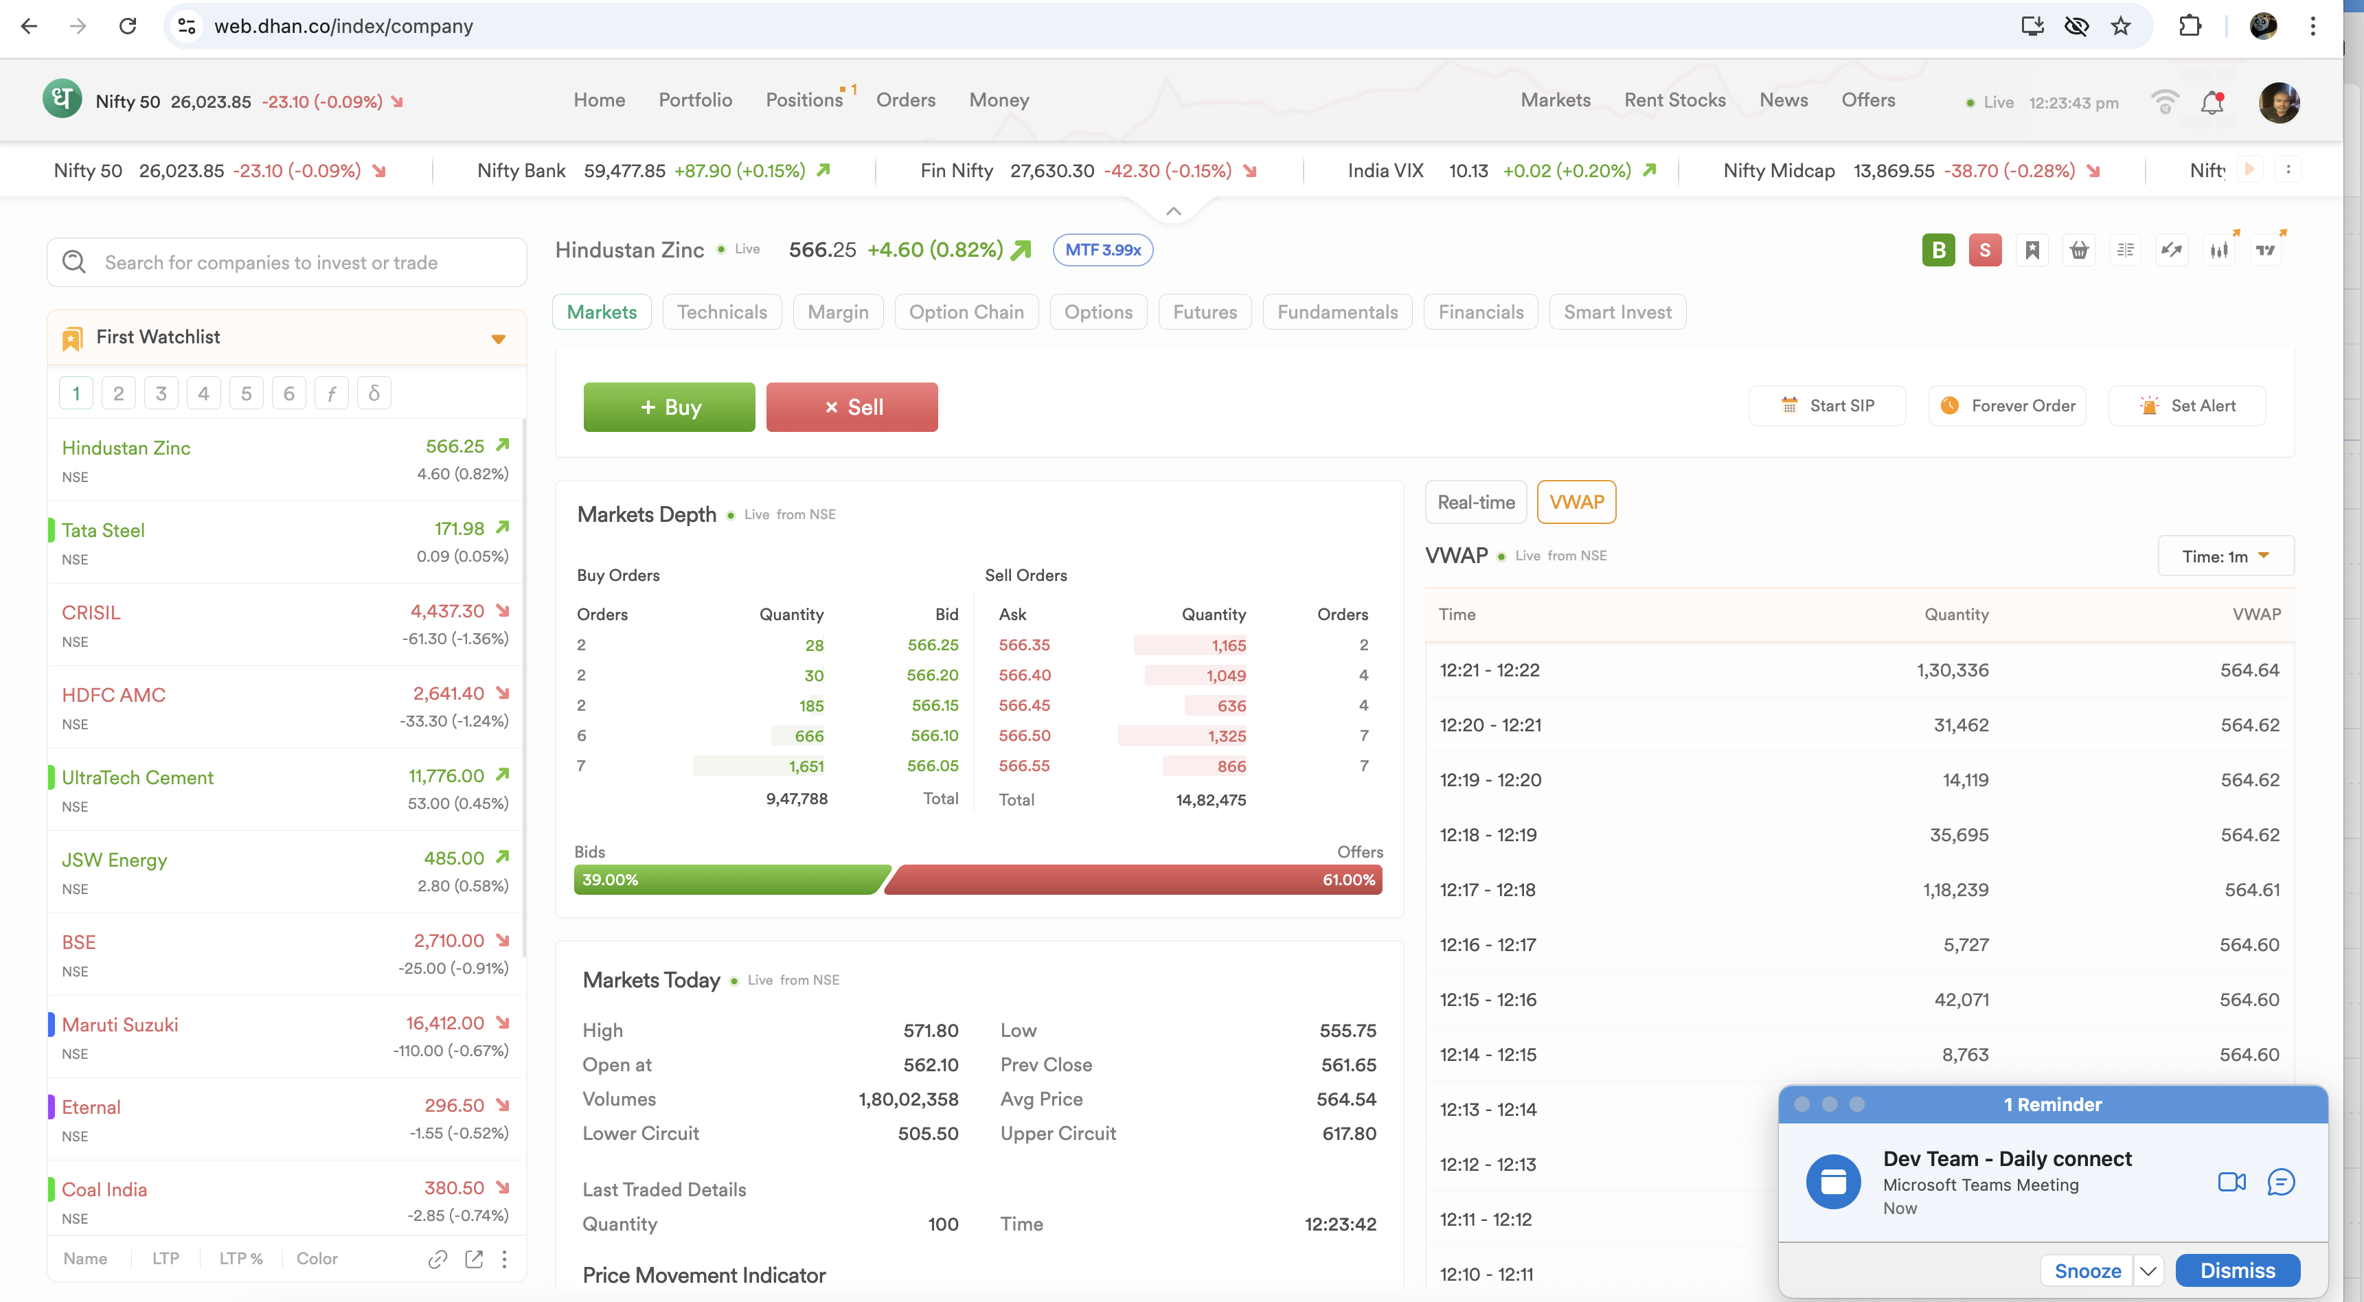Screen dimensions: 2364x1302
Task: Open the Time: 1m dropdown
Action: [2225, 556]
